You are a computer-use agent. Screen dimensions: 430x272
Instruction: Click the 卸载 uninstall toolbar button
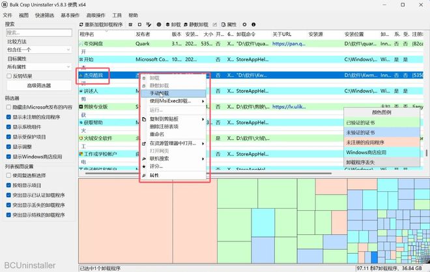click(173, 25)
